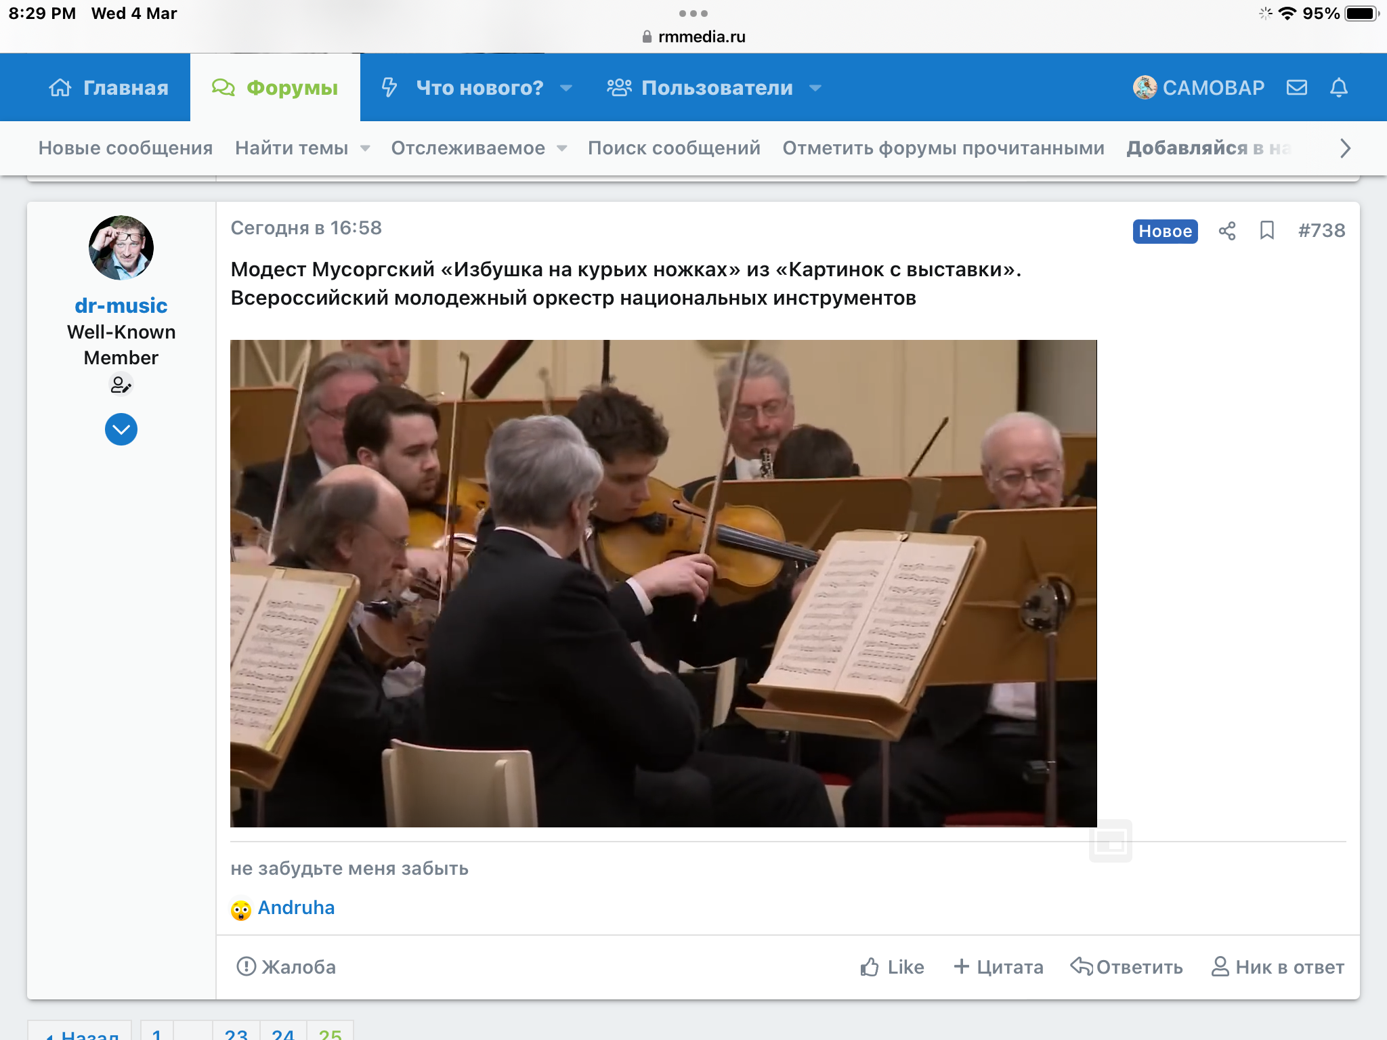
Task: Expand dr-music user details blue chevron
Action: (x=121, y=429)
